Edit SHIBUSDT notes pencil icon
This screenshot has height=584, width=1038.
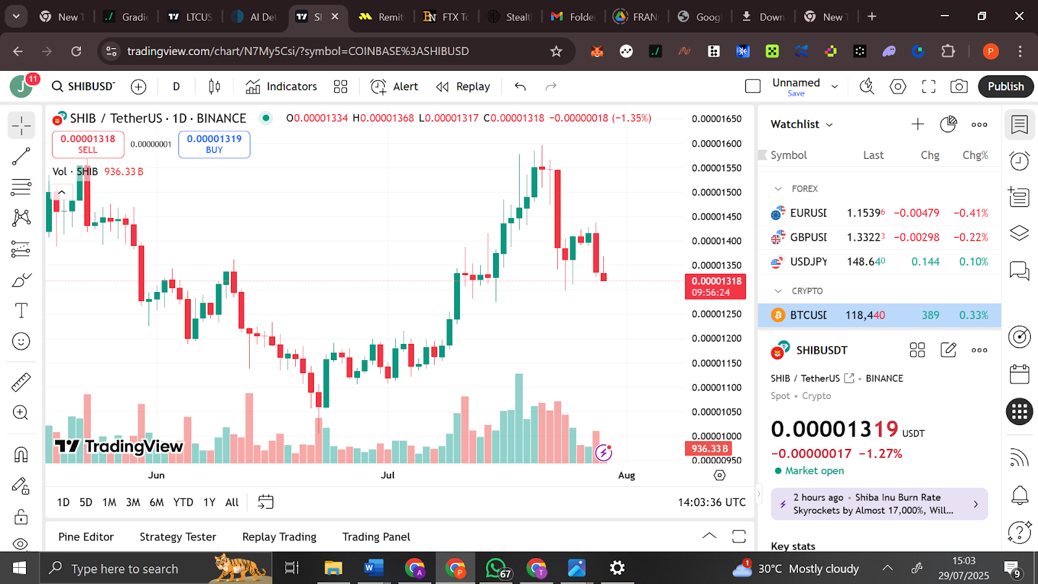point(948,350)
